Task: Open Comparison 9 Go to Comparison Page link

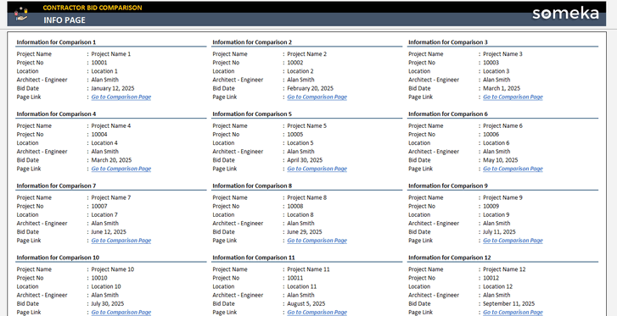Action: 513,241
